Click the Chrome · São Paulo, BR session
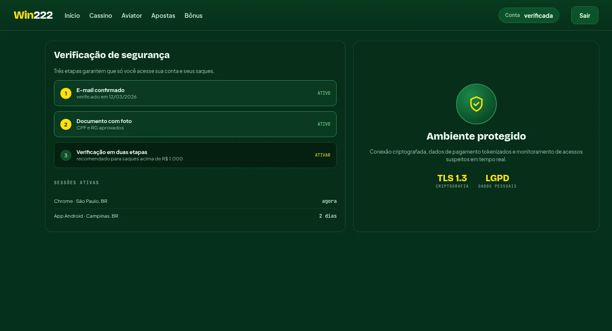 [x=81, y=201]
